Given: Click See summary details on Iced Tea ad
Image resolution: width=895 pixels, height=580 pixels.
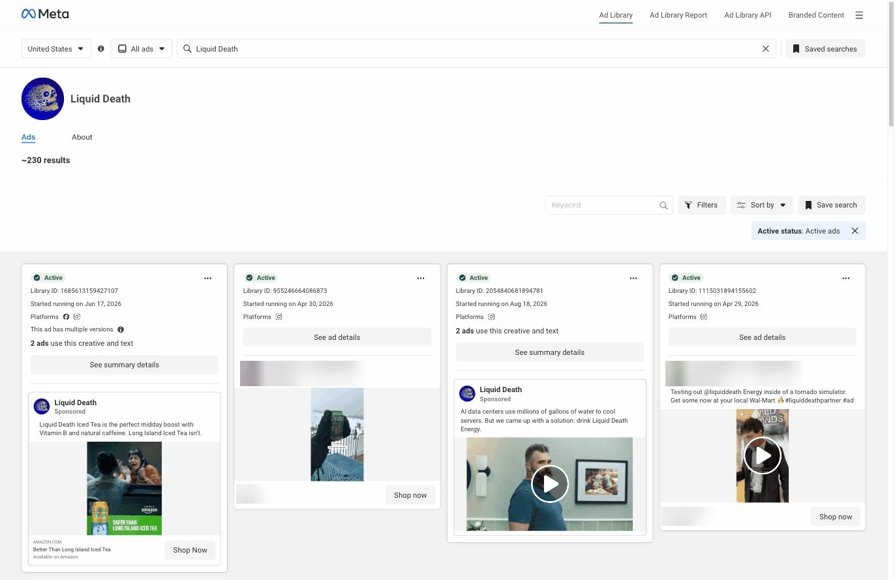Looking at the screenshot, I should point(125,365).
